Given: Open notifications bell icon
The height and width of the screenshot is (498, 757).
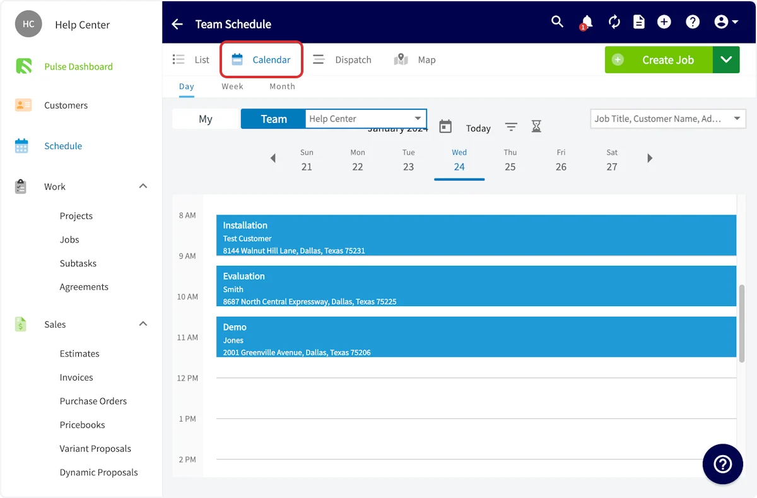Looking at the screenshot, I should 586,22.
